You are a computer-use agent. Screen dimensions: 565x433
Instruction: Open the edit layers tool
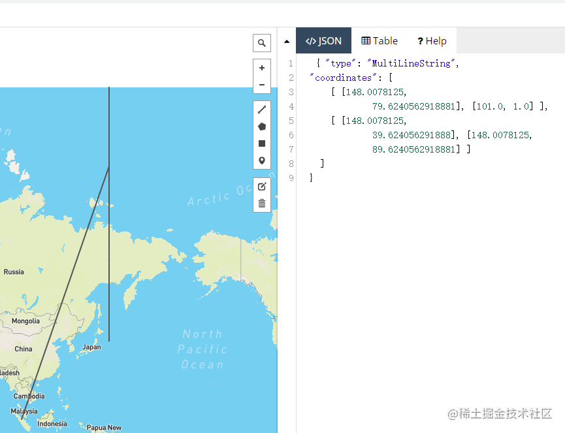click(261, 186)
